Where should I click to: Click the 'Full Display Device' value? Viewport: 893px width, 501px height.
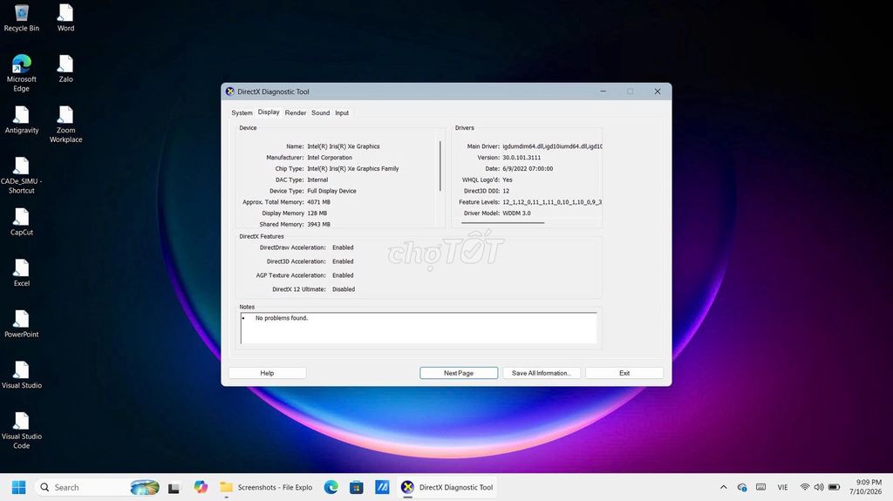[331, 191]
